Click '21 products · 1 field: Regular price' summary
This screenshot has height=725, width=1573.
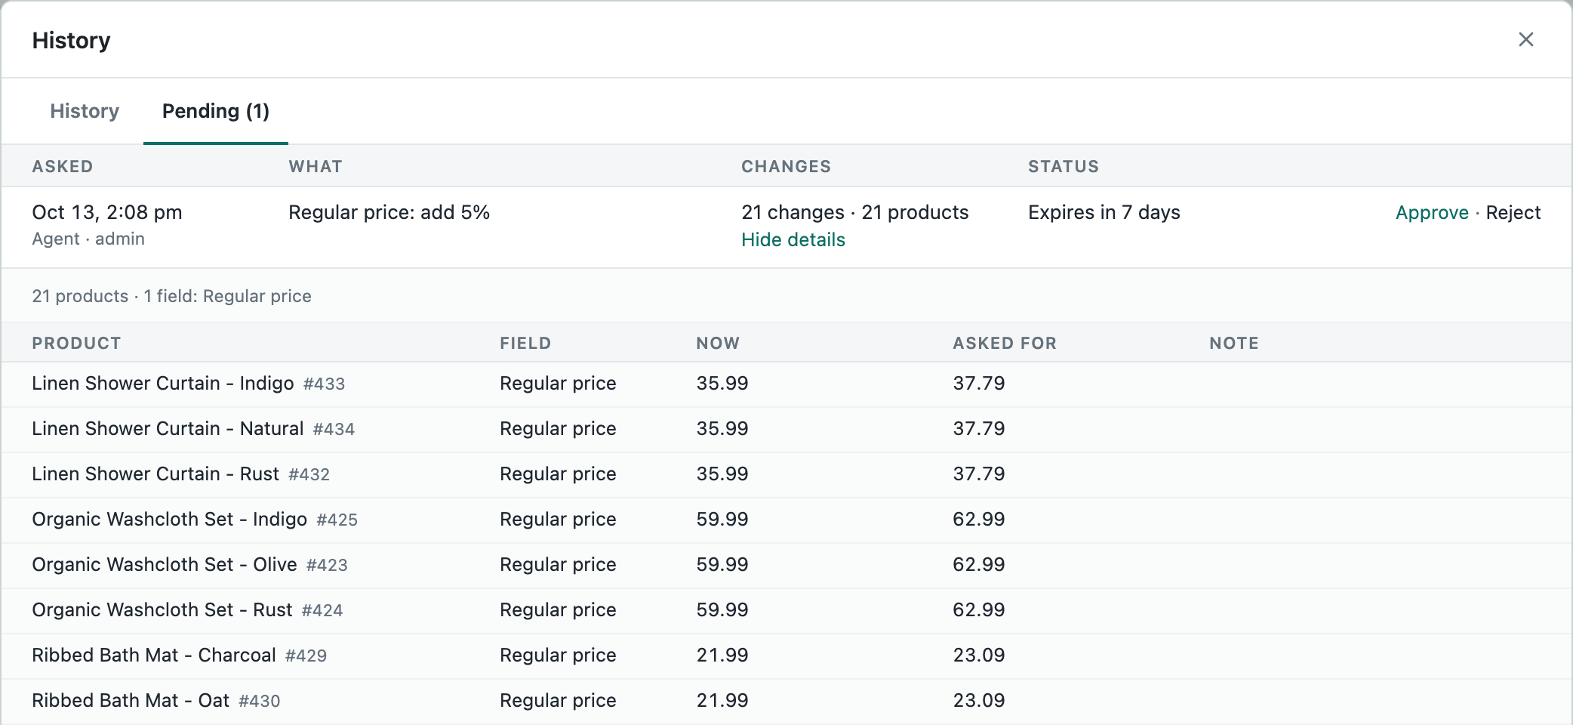click(171, 296)
